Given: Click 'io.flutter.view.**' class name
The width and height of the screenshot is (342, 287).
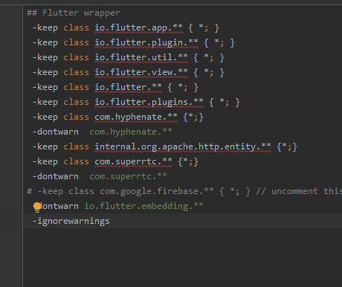Looking at the screenshot, I should coord(141,72).
